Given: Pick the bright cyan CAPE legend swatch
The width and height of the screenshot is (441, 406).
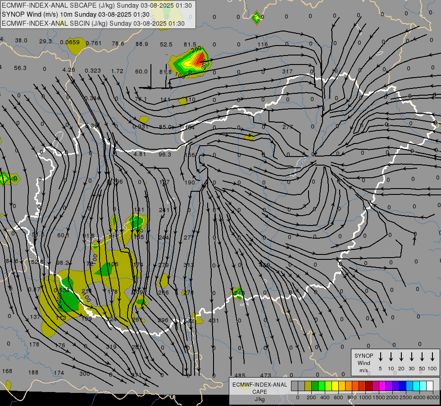Looking at the screenshot, I should [416, 386].
